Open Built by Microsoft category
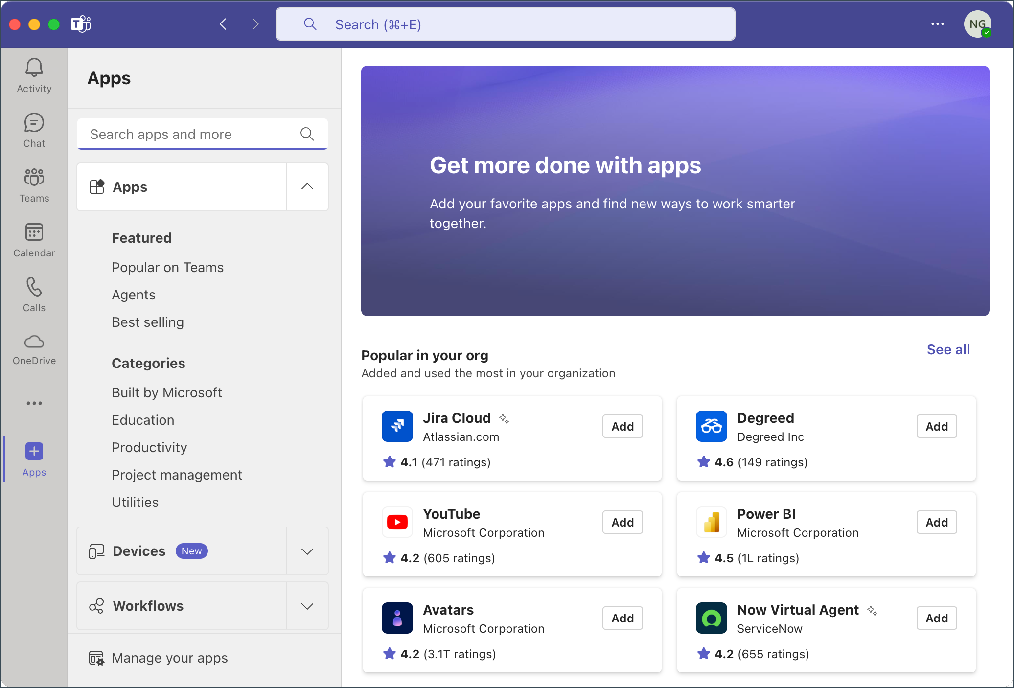Screen dimensions: 1014x688 tap(166, 392)
